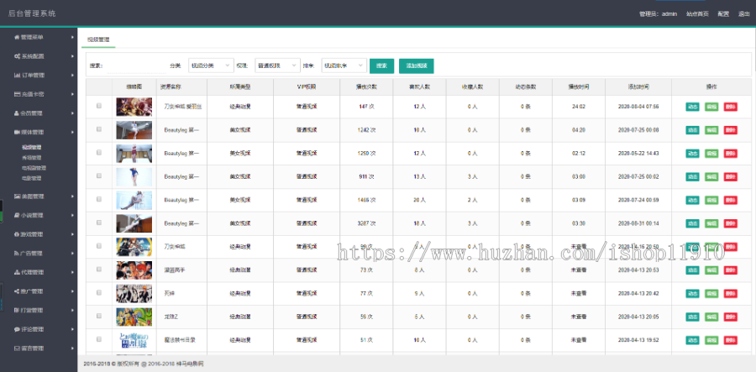
Task: Expand 小说管理 with its arrow
Action: (72, 216)
